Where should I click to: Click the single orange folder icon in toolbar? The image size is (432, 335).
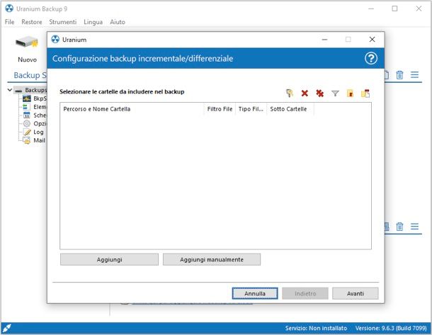tap(350, 93)
